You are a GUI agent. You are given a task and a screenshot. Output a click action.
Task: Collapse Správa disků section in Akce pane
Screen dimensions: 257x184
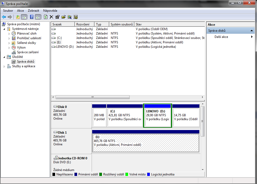tap(252, 31)
